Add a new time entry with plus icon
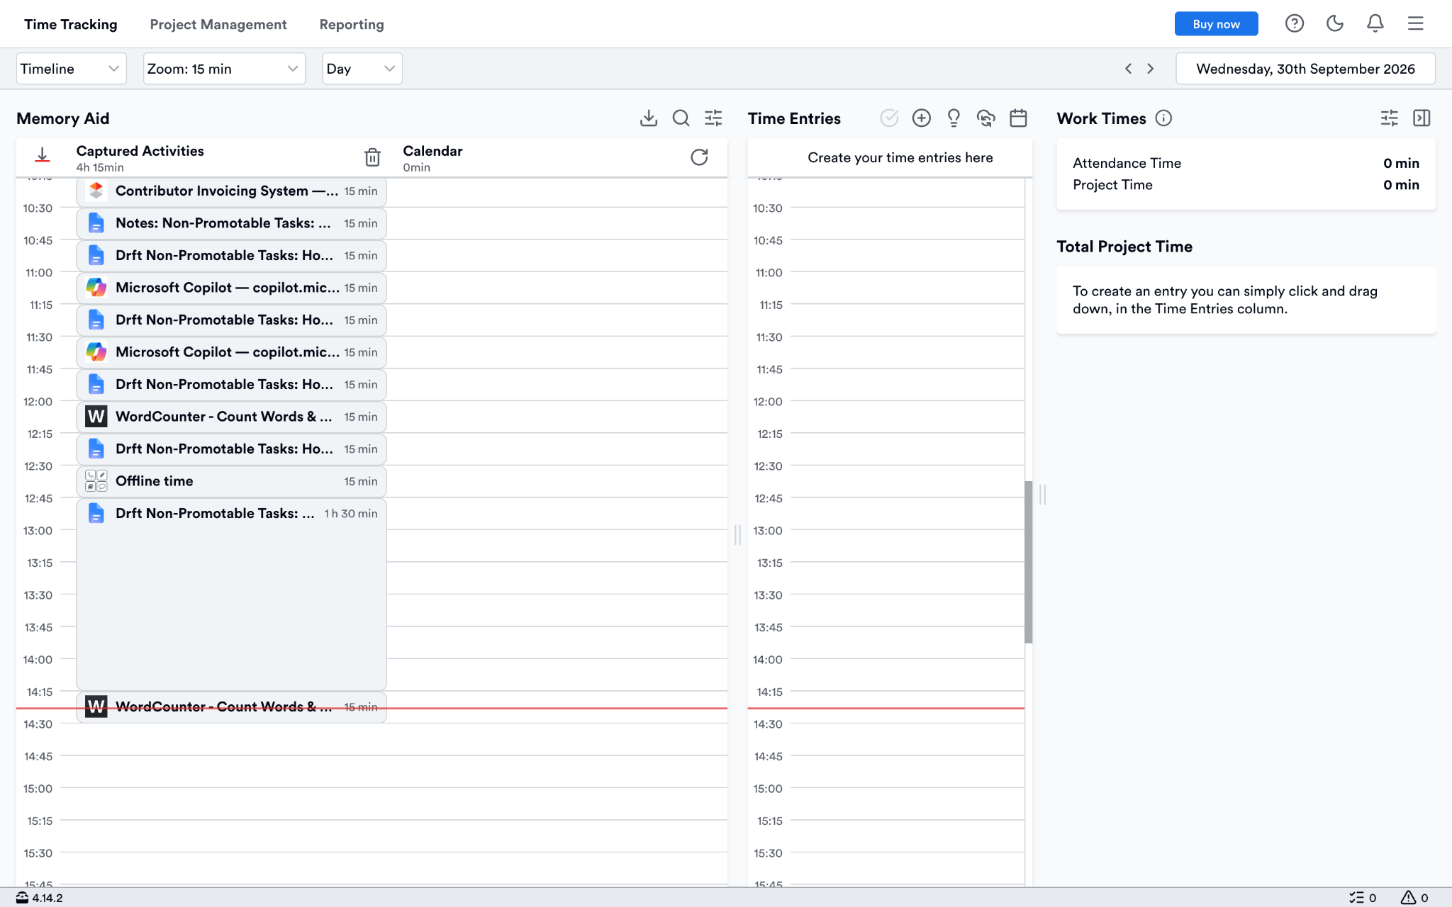 click(x=921, y=118)
